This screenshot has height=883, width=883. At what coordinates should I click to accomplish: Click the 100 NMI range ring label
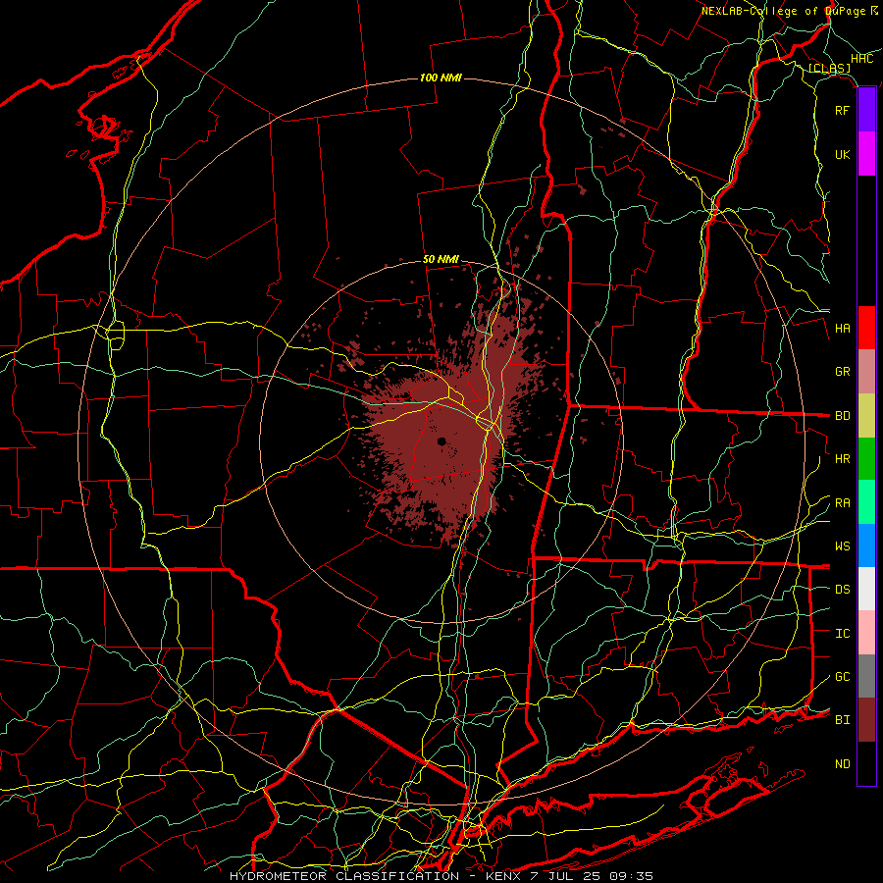441,78
